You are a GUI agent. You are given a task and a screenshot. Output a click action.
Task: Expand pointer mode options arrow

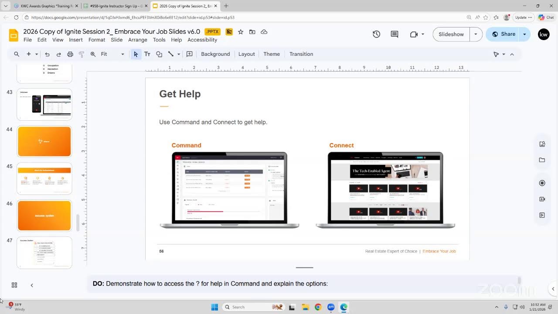(504, 54)
